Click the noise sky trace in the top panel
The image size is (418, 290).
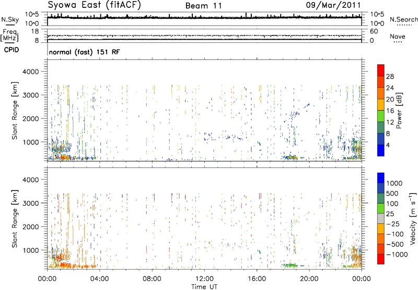(204, 17)
